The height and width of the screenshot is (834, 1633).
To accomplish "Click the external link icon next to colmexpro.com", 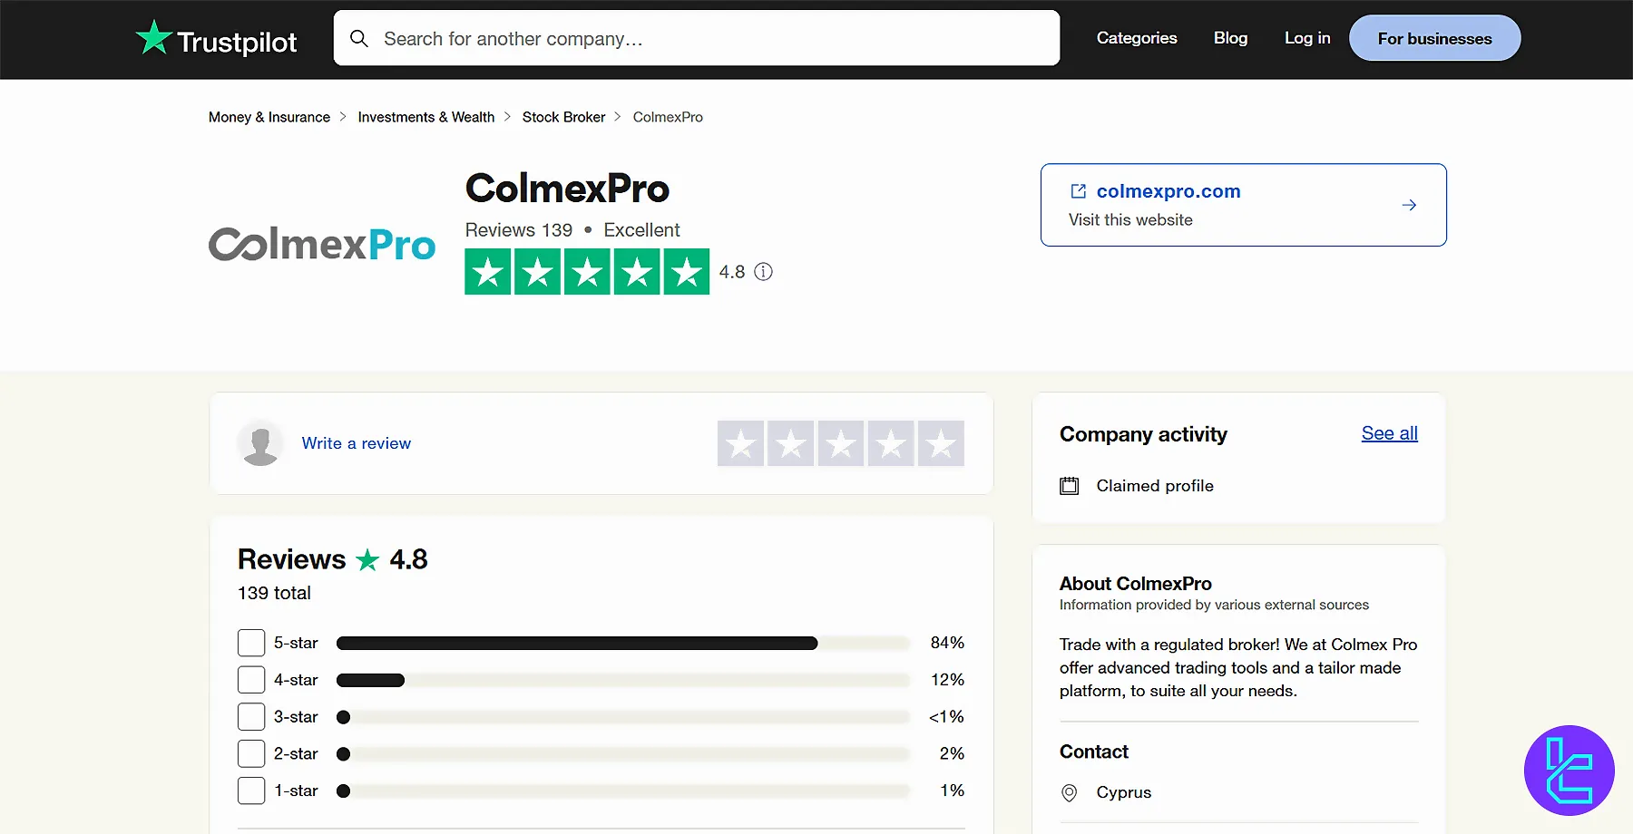I will [1079, 191].
